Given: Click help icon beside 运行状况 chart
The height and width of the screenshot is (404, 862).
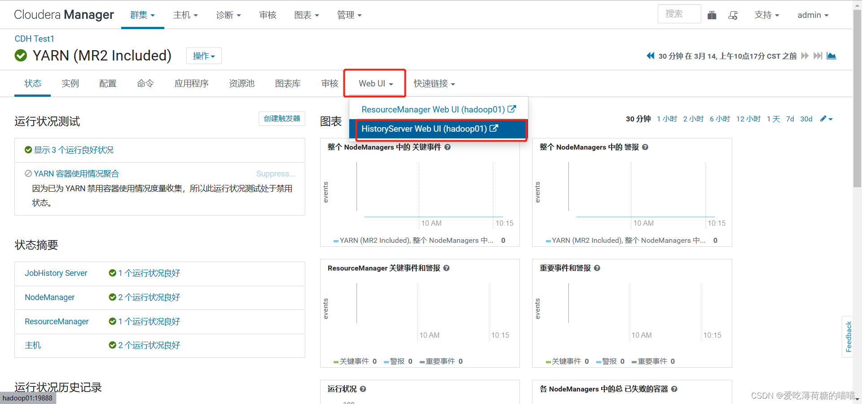Looking at the screenshot, I should click(x=363, y=389).
